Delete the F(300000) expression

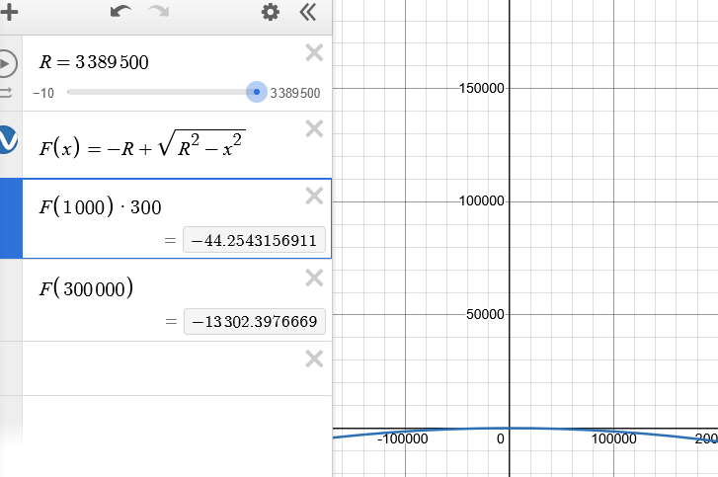pos(314,278)
